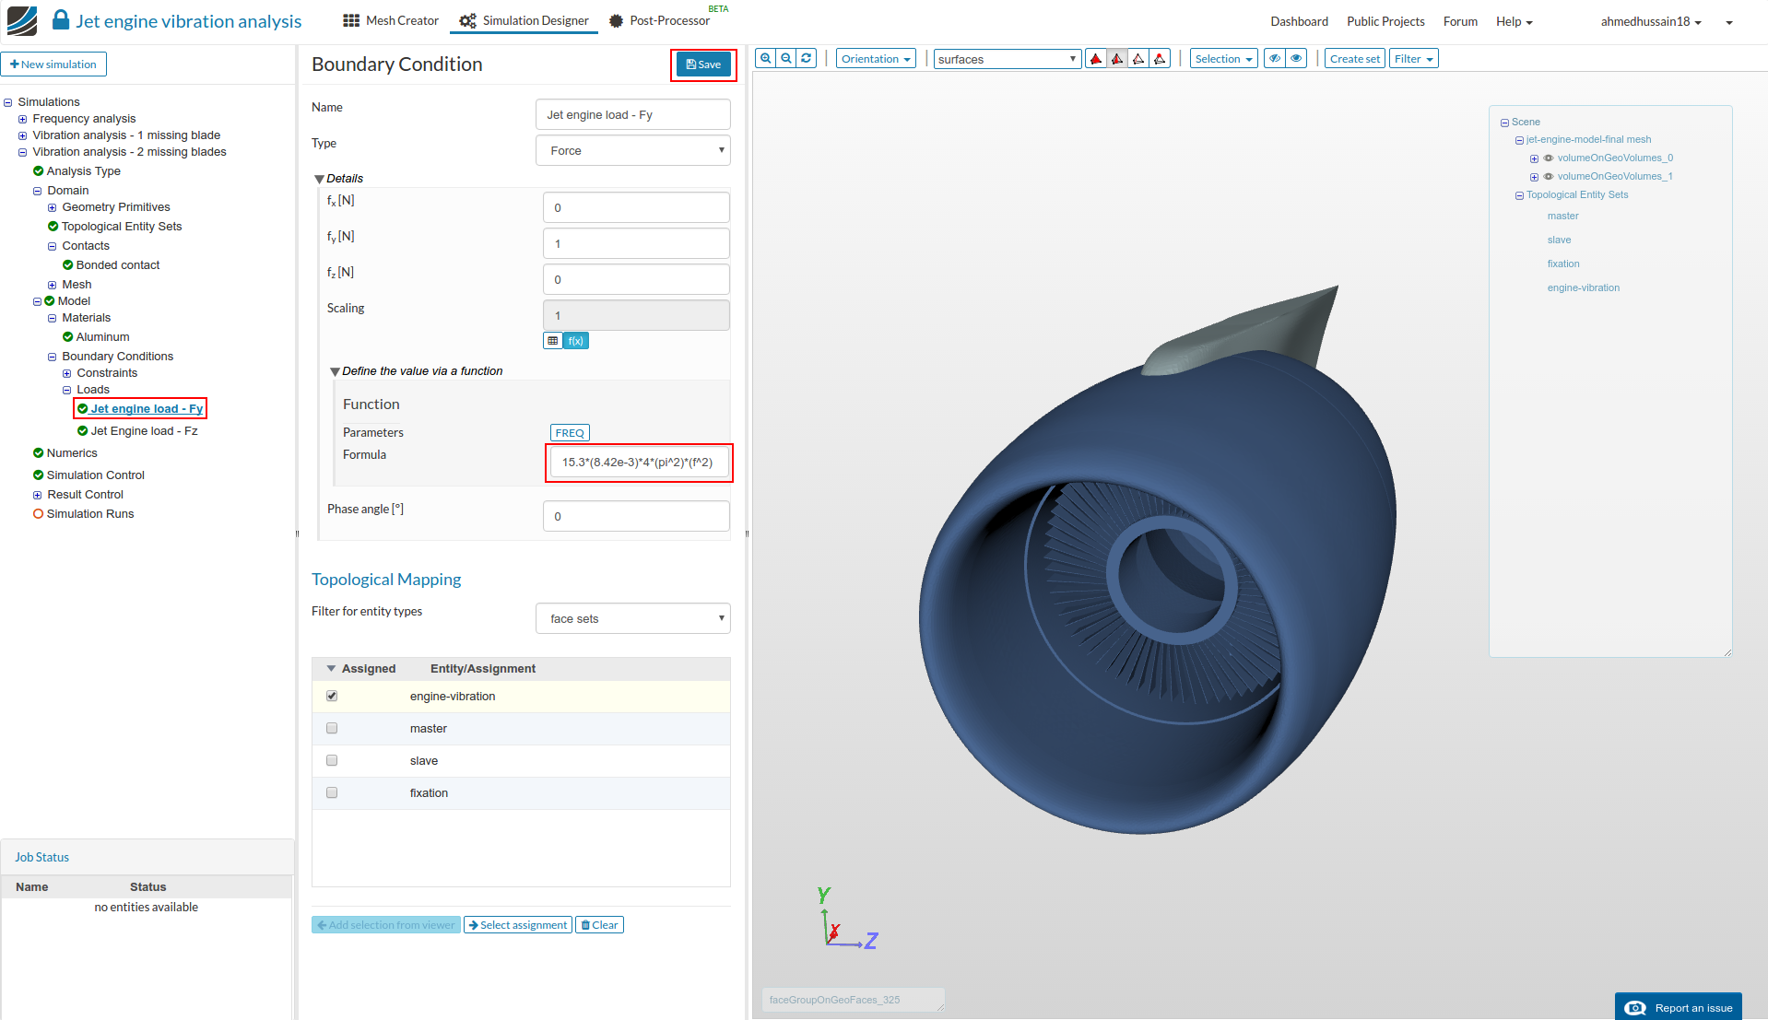Image resolution: width=1768 pixels, height=1020 pixels.
Task: Click the show all eye icon
Action: point(1296,59)
